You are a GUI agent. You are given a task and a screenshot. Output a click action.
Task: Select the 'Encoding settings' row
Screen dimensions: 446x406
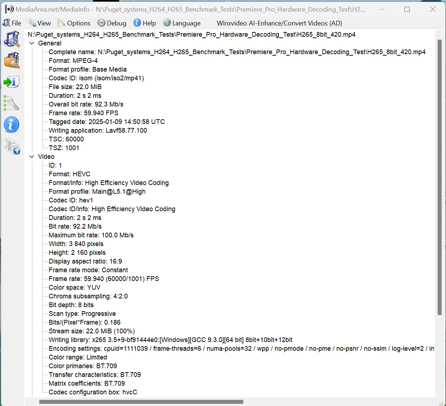pos(242,349)
